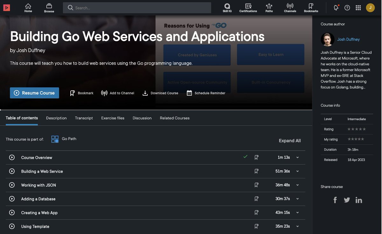Screen dimensions: 382x234
Task: Select the Table of contents tab
Action: tap(22, 118)
